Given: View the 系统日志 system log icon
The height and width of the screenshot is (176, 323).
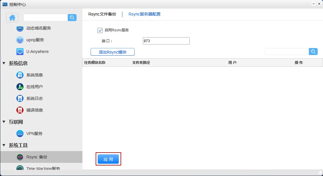Looking at the screenshot, I should click(20, 98).
